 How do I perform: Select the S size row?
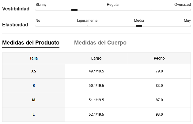pos(96,86)
